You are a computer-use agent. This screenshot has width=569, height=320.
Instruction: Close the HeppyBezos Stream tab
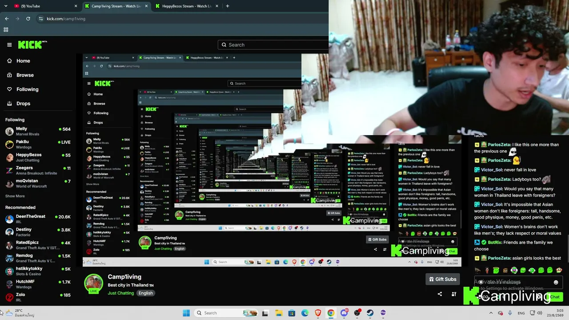pyautogui.click(x=217, y=6)
